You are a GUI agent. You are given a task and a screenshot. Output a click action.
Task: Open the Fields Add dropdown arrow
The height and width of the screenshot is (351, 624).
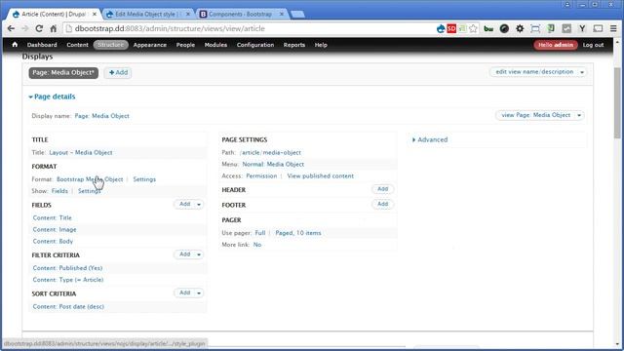pyautogui.click(x=199, y=205)
